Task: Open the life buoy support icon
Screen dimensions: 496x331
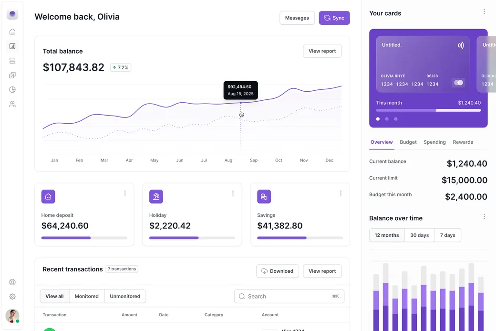Action: click(x=12, y=282)
